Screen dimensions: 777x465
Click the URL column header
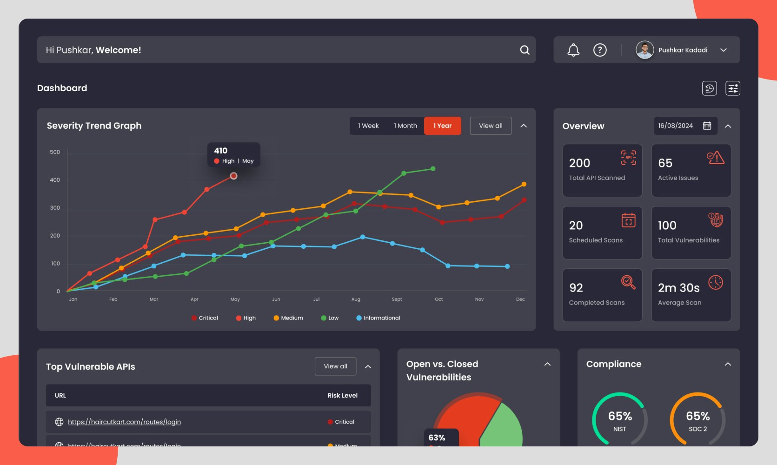click(60, 395)
